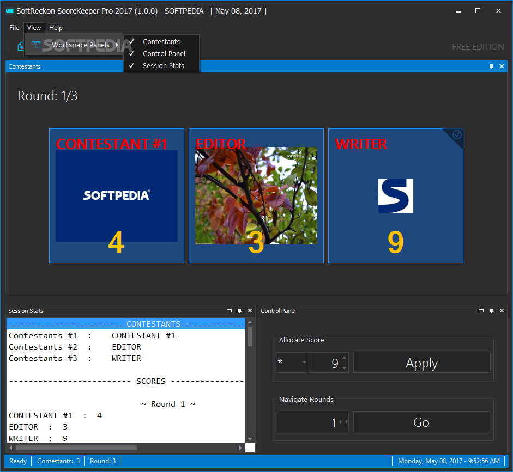Pin the Contestants panel
513x472 pixels.
pos(491,66)
